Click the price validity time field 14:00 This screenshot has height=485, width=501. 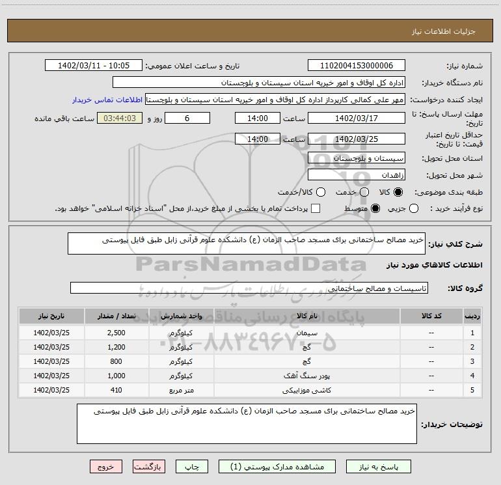[x=258, y=139]
